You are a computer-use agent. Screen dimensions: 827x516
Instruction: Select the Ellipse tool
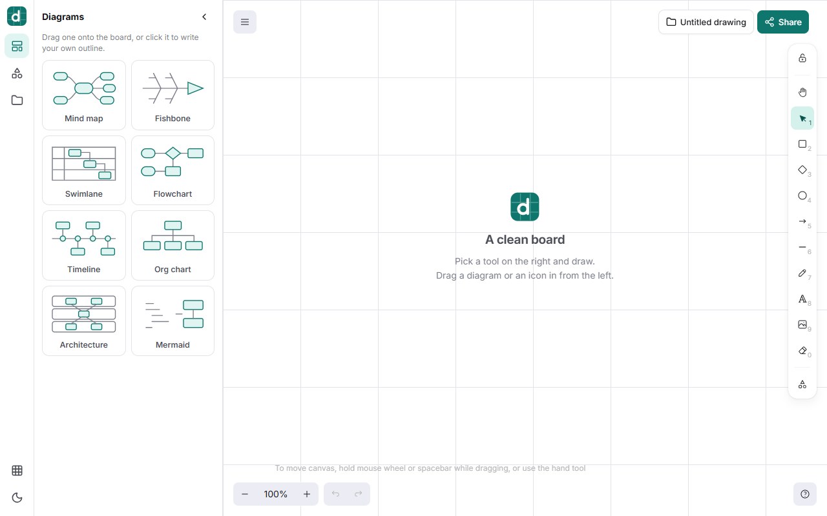(802, 195)
